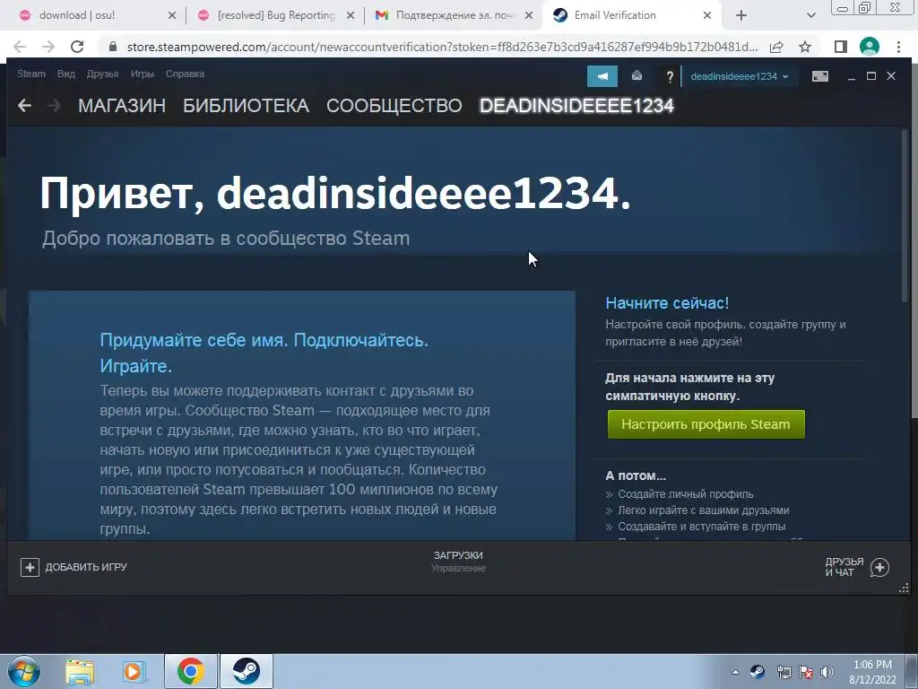The height and width of the screenshot is (689, 918).
Task: Click Легко играйте с вашими друзьями
Action: click(704, 510)
